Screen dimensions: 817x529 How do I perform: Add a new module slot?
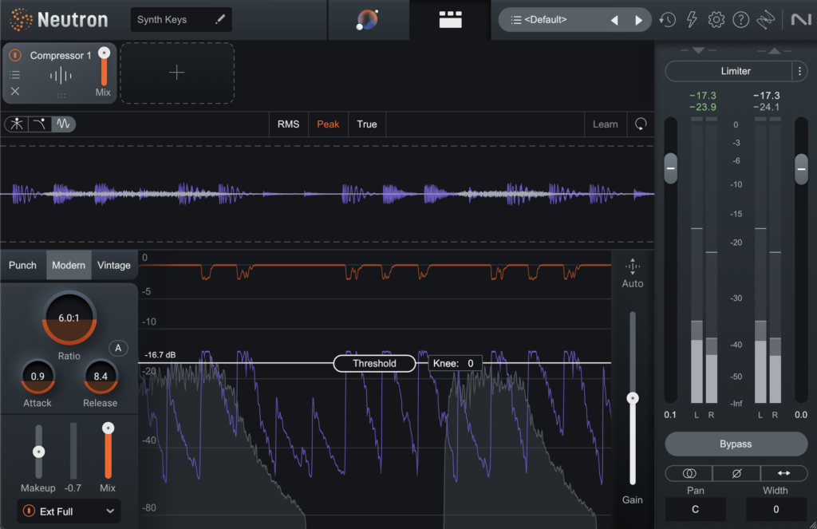click(x=177, y=73)
